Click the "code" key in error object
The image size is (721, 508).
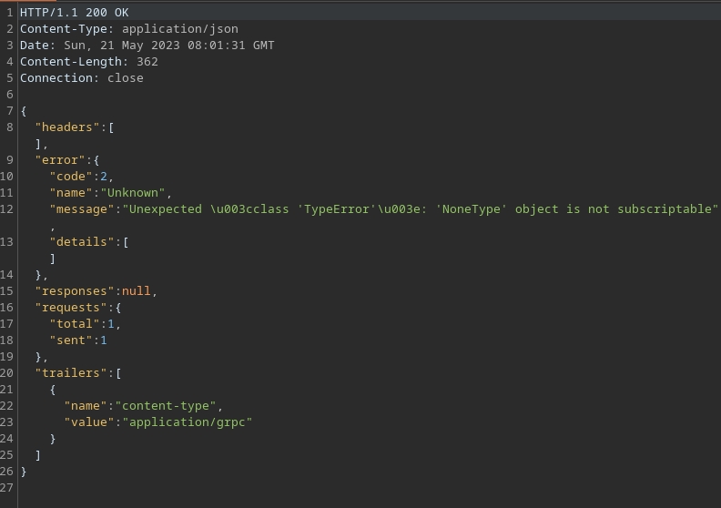click(x=71, y=177)
